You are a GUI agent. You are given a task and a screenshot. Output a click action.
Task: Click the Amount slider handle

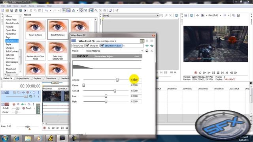click(117, 80)
